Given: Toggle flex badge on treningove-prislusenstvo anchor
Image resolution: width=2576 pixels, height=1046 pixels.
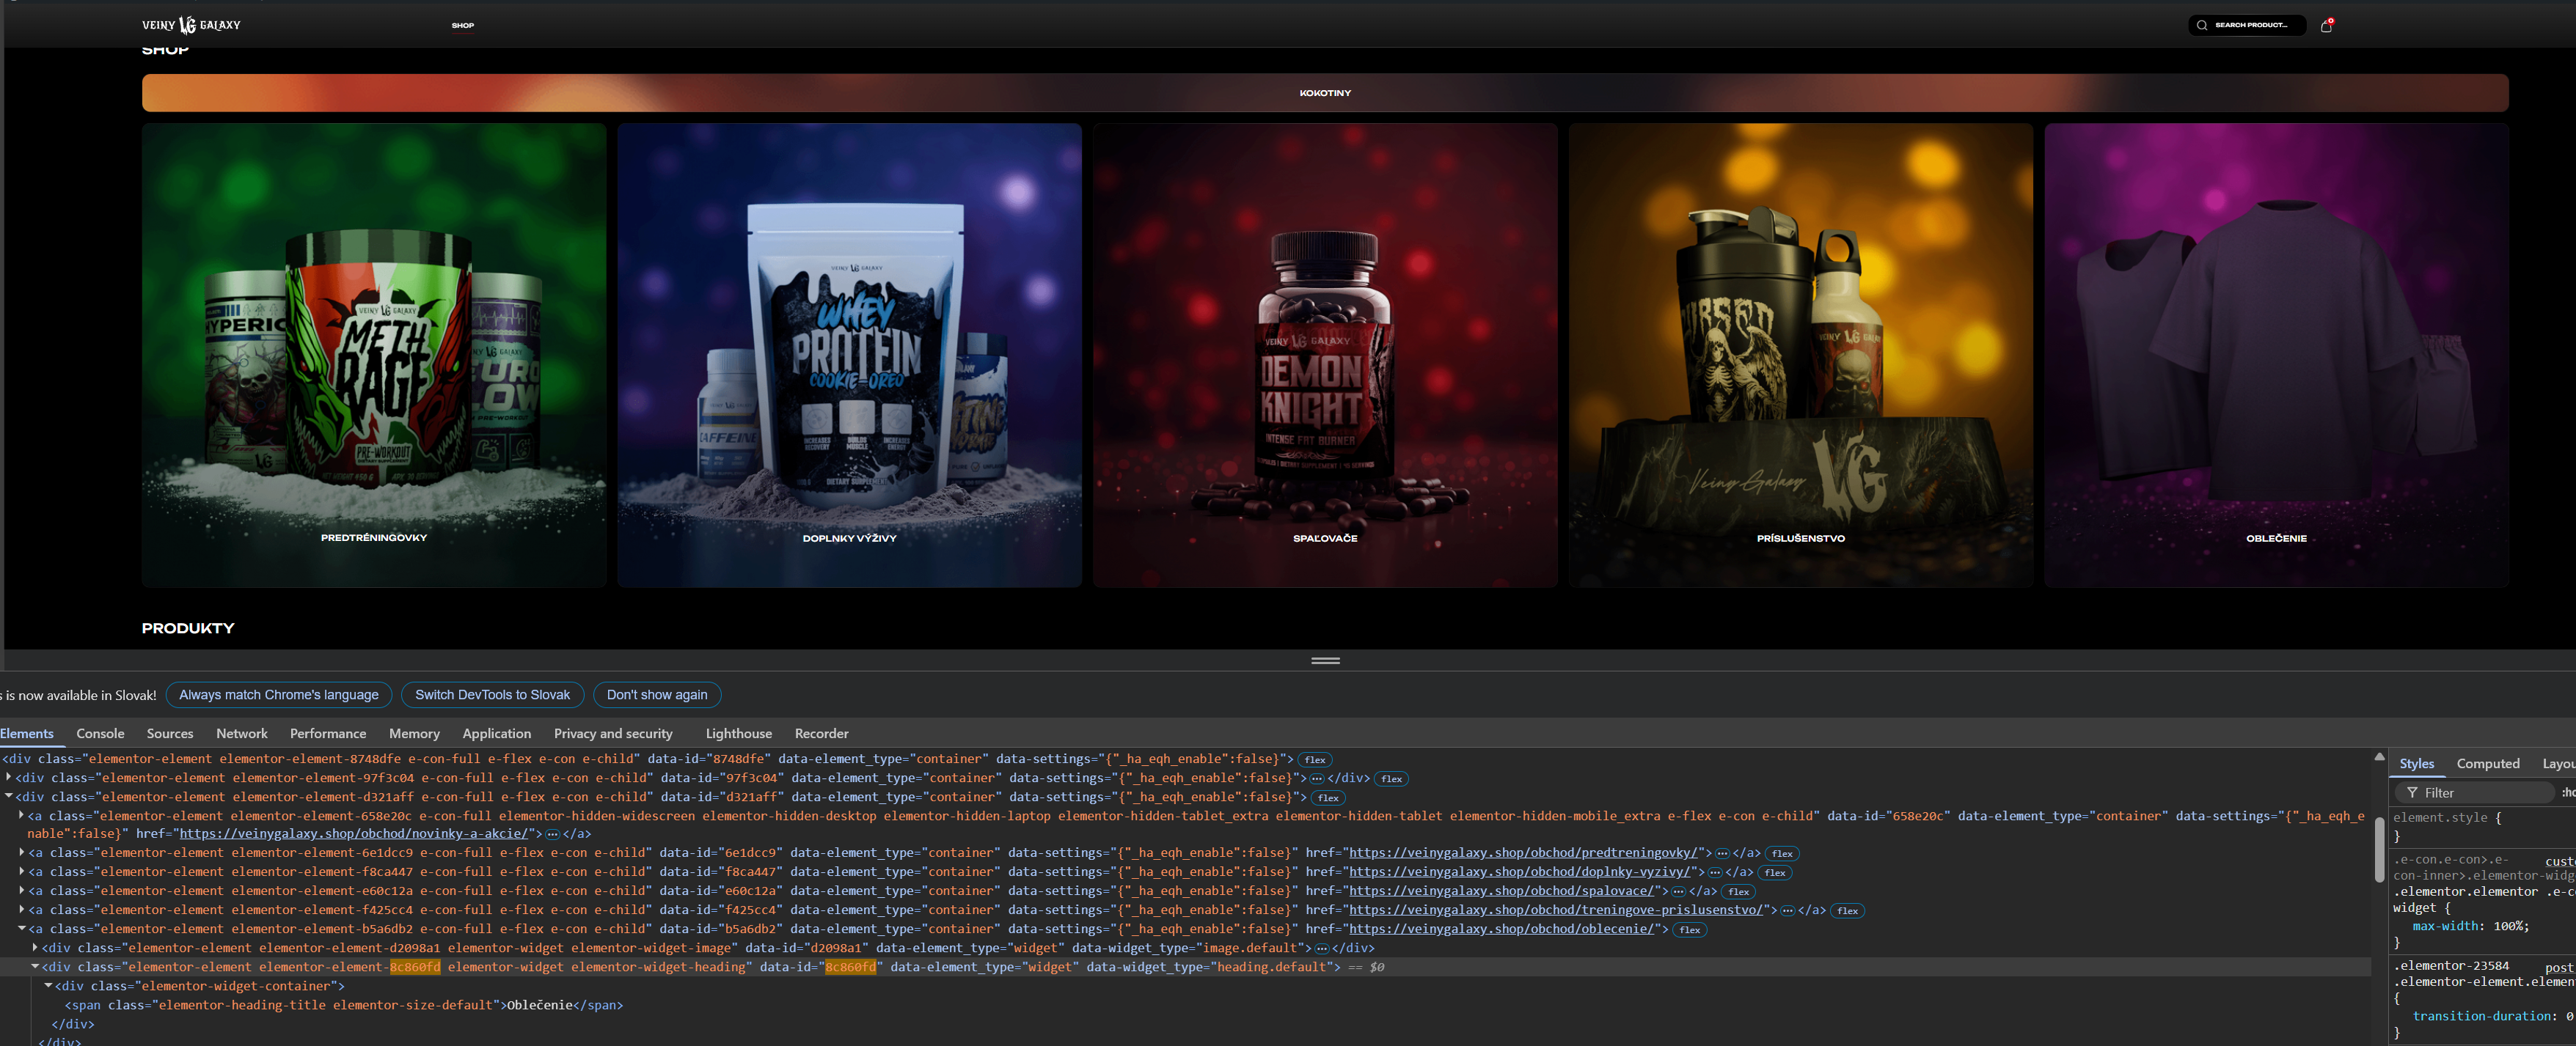Looking at the screenshot, I should click(1847, 911).
